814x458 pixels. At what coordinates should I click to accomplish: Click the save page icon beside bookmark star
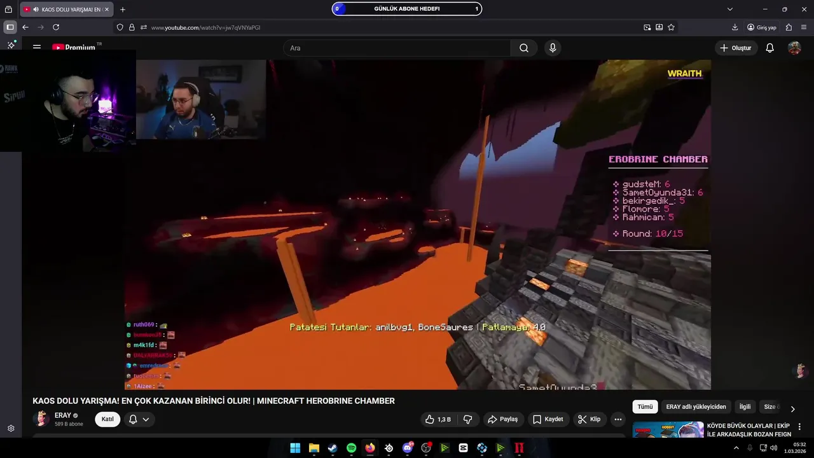tap(659, 27)
